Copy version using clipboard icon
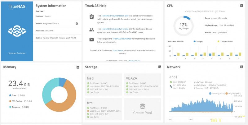248x125 pixels. pos(77,23)
